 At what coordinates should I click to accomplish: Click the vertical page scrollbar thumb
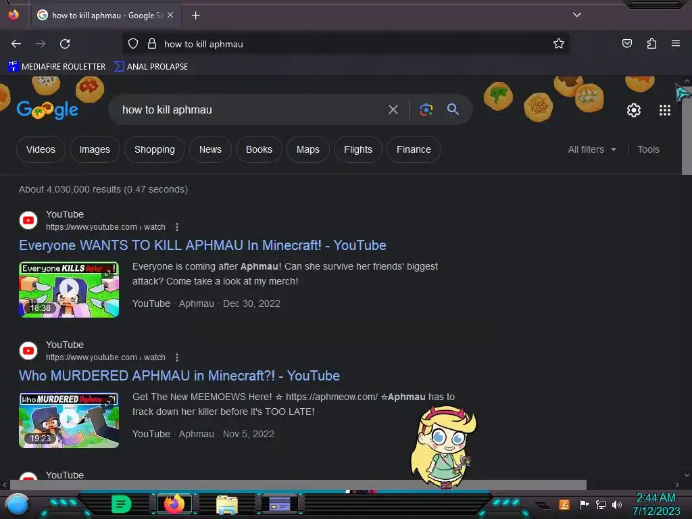tap(687, 130)
